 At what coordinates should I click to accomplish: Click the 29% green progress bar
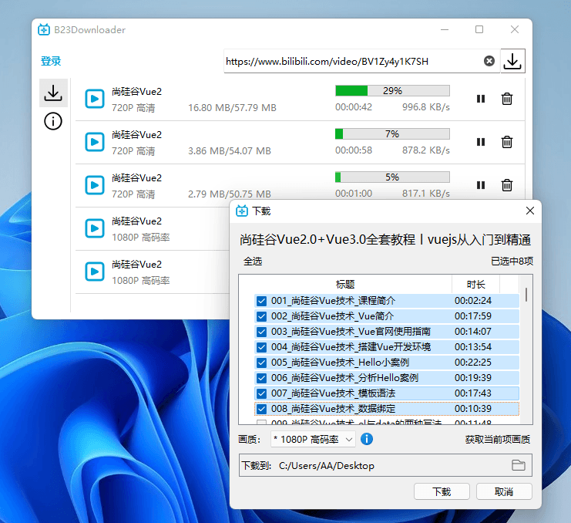pos(392,90)
